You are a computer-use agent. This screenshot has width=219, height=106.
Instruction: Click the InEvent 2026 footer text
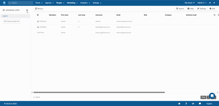click(x=10, y=104)
